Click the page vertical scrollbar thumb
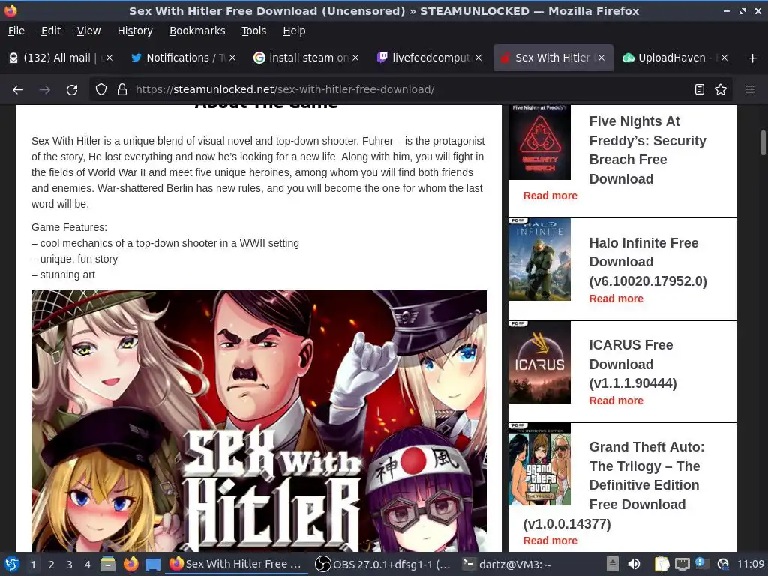This screenshot has height=576, width=768. point(763,142)
